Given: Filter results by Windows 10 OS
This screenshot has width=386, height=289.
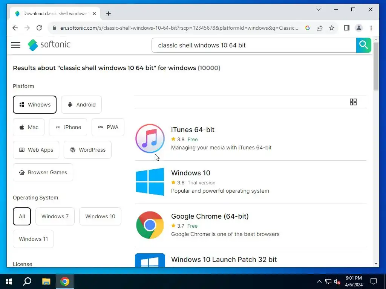Looking at the screenshot, I should click(x=100, y=216).
